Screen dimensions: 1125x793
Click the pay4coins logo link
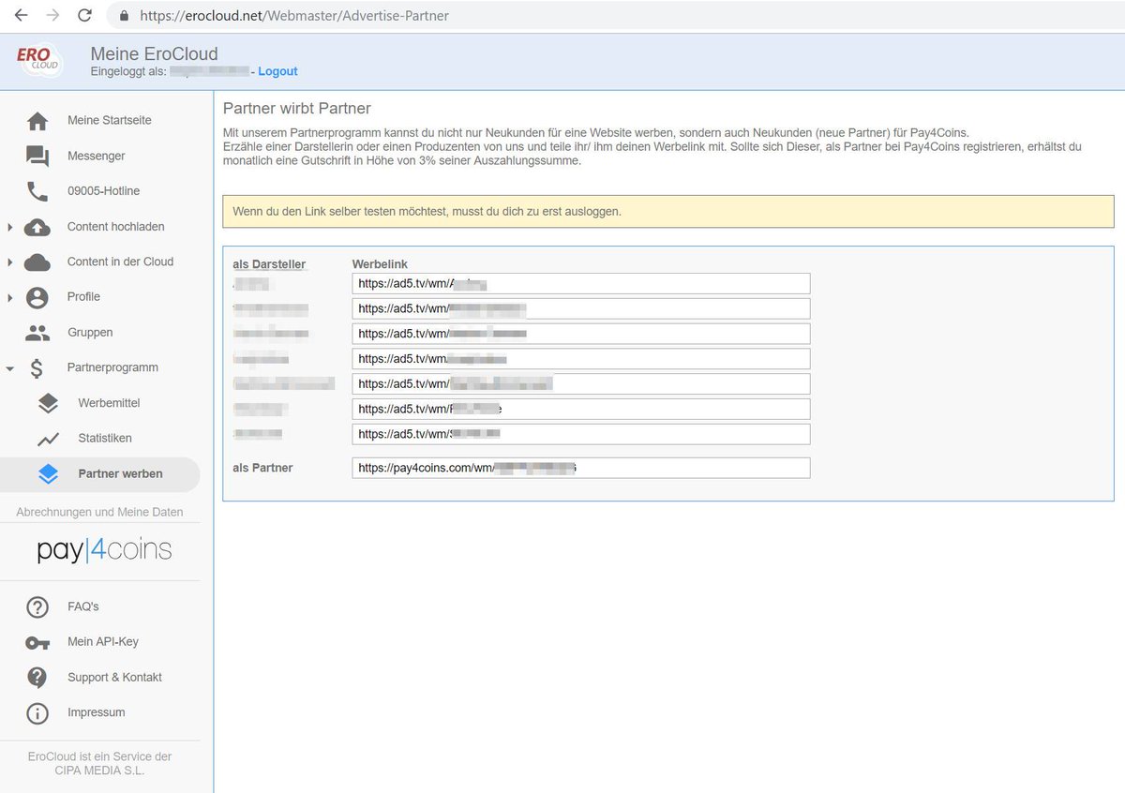point(104,549)
